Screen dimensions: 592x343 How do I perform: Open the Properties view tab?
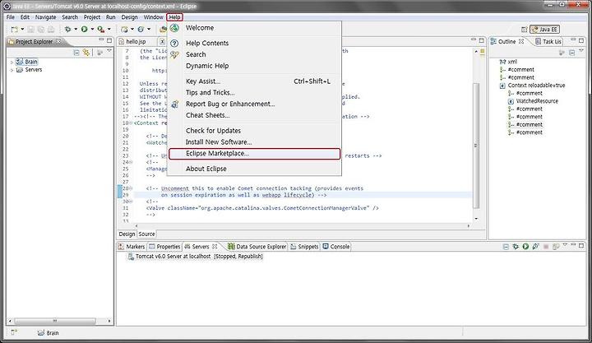point(164,247)
